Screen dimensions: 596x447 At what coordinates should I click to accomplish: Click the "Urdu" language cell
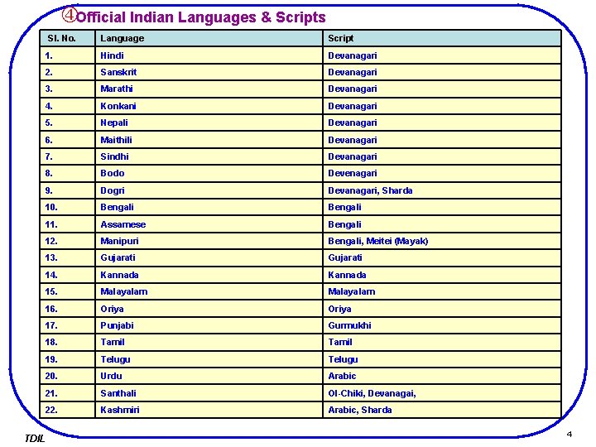click(x=209, y=376)
